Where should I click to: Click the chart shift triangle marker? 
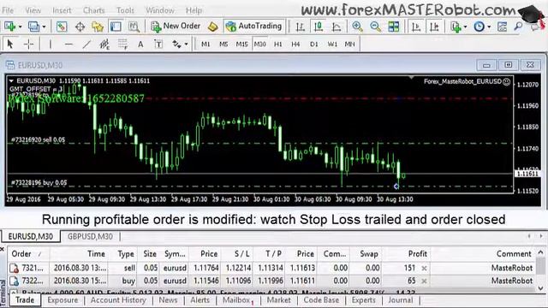pyautogui.click(x=411, y=77)
